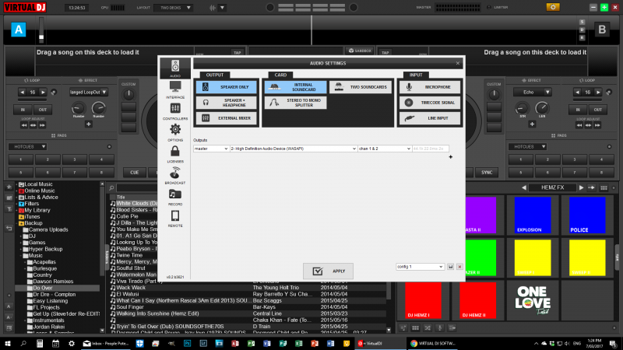Open Word from the taskbar
The image size is (623, 350).
[x=330, y=344]
